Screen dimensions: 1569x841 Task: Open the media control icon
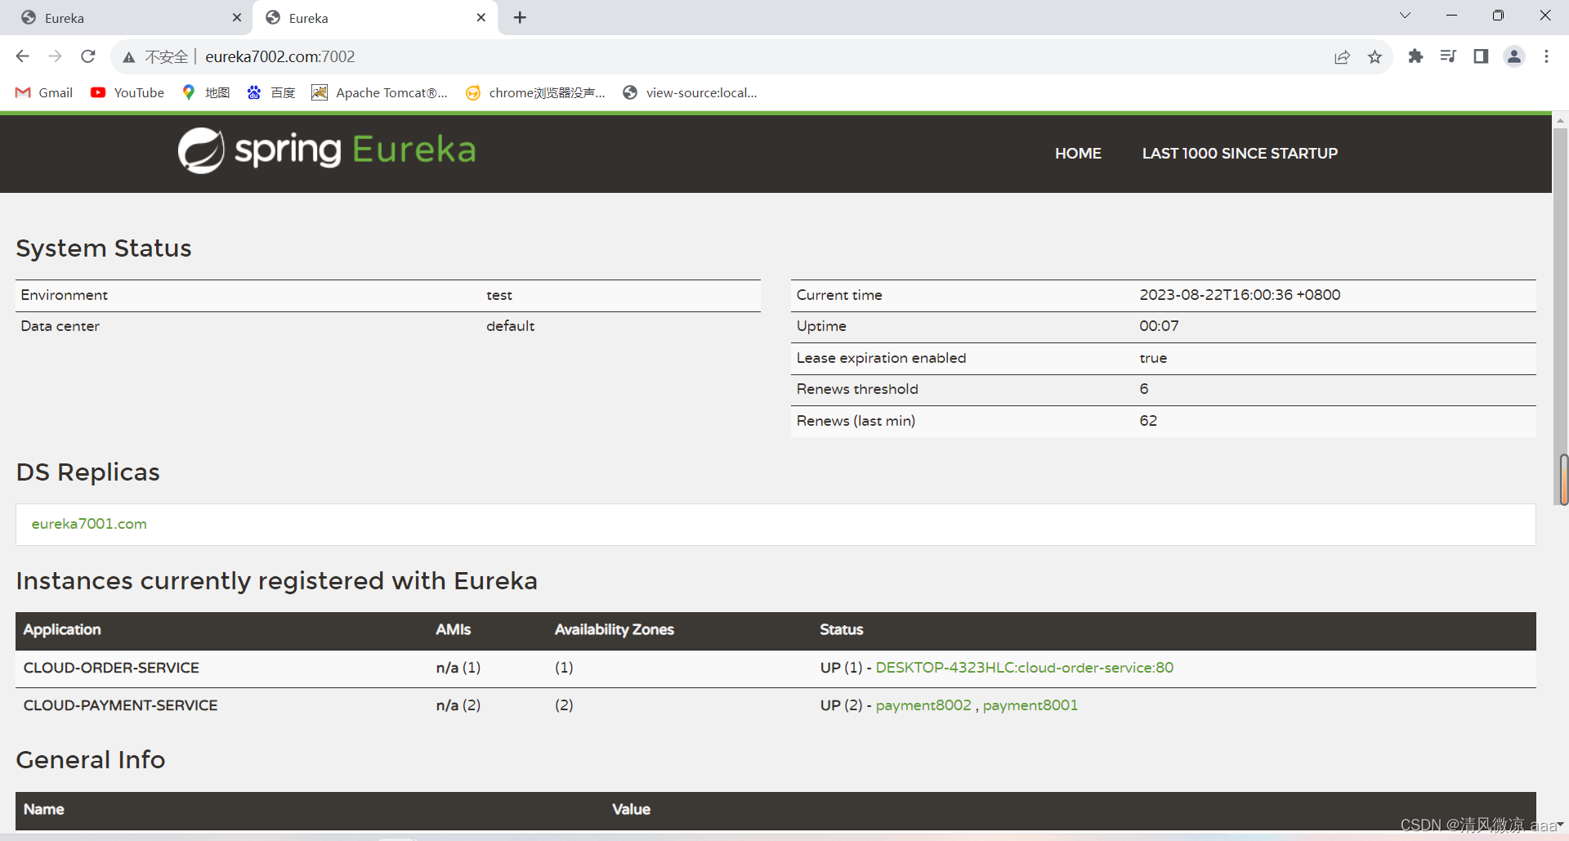click(x=1448, y=56)
